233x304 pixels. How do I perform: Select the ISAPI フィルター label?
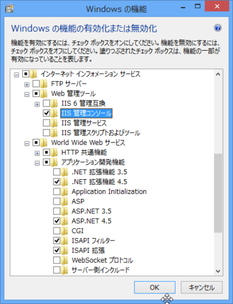point(93,241)
